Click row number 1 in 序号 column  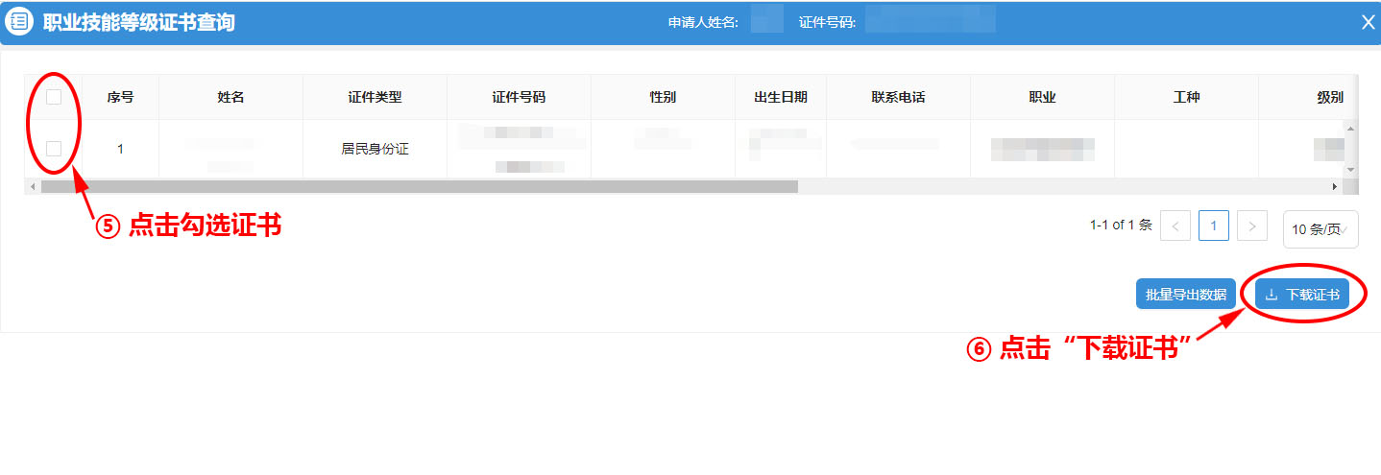pyautogui.click(x=120, y=149)
